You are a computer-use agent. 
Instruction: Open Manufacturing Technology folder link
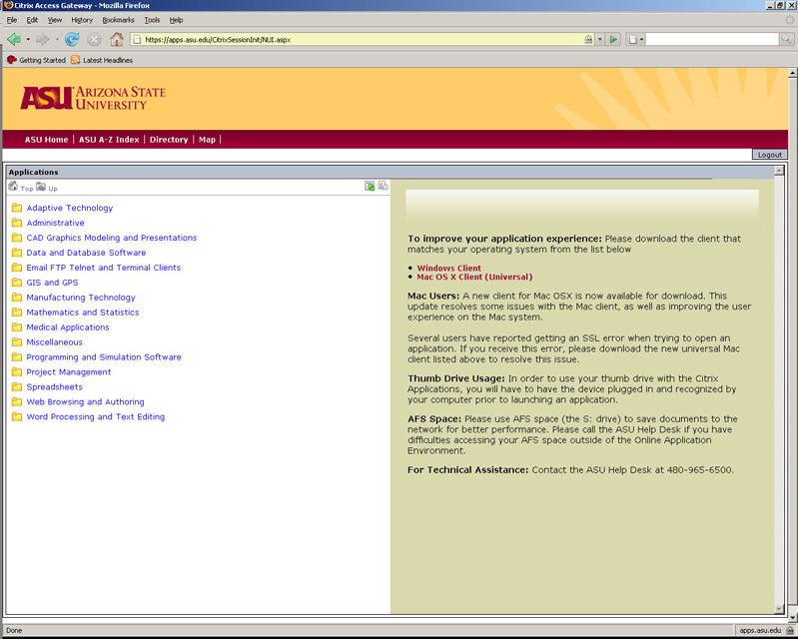81,298
